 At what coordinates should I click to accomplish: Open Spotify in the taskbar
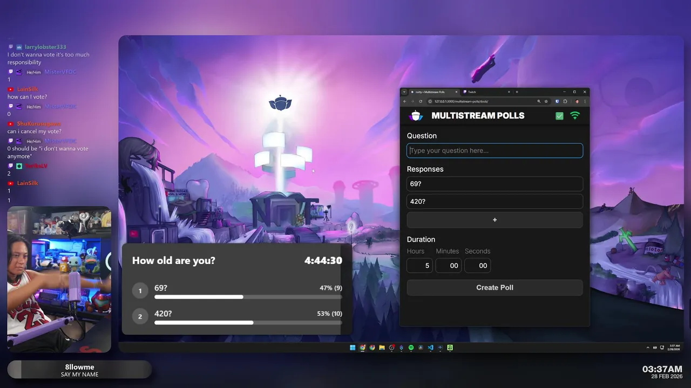[411, 348]
